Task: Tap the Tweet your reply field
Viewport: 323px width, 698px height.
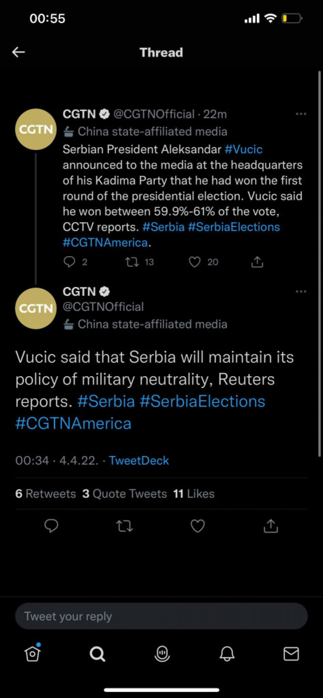Action: [x=161, y=616]
